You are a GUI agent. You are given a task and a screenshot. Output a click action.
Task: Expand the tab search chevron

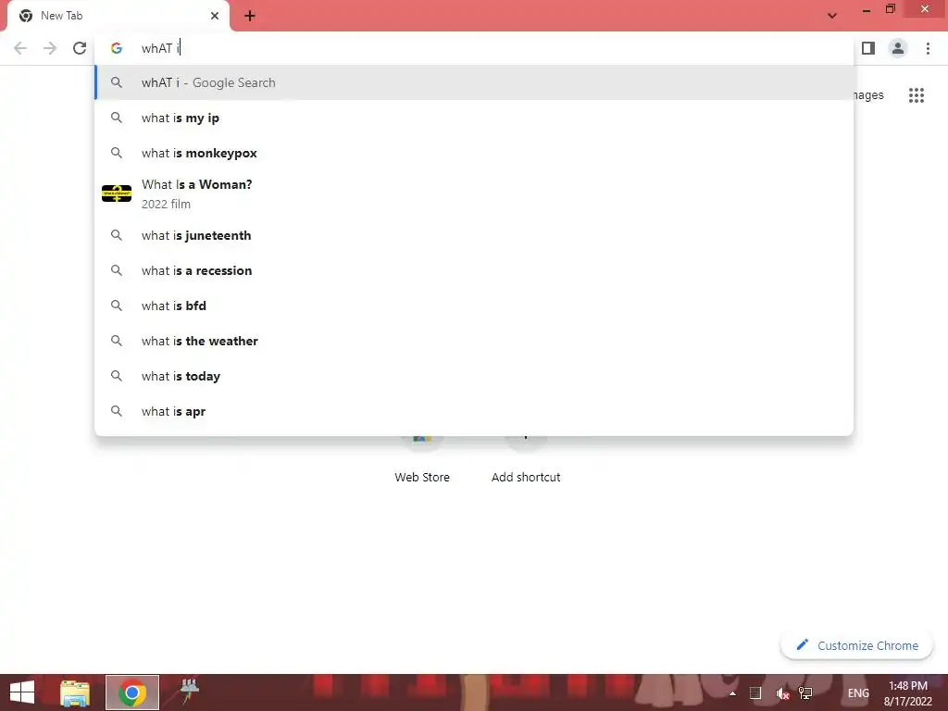point(832,16)
